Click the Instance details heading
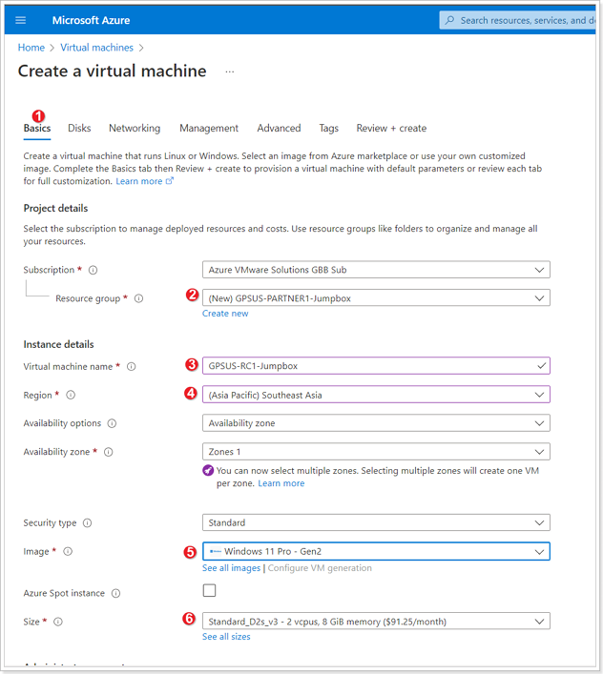This screenshot has height=674, width=603. point(58,344)
